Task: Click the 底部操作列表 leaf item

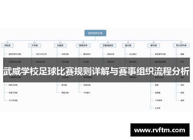Action: tap(160, 54)
